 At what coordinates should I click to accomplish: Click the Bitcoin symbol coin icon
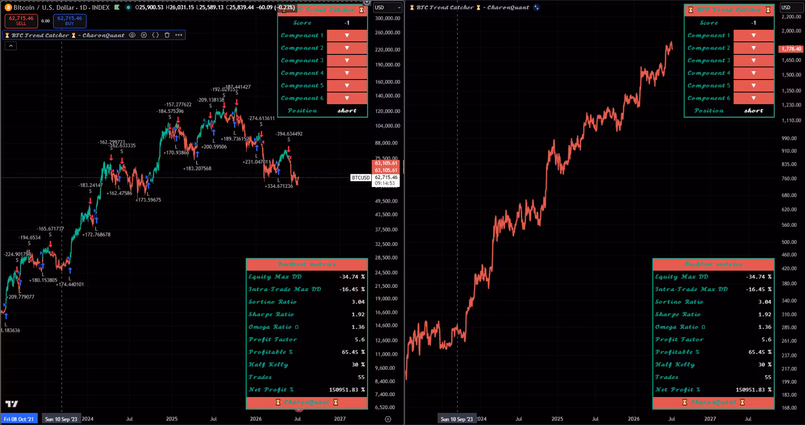tap(8, 7)
